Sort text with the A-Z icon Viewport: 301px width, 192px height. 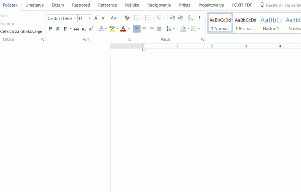point(190,18)
